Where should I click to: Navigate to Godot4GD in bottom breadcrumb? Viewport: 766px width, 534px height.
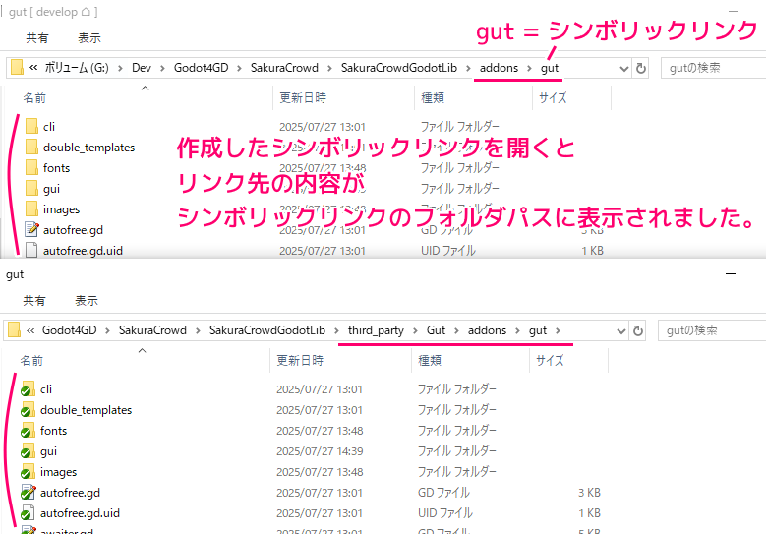[70, 330]
